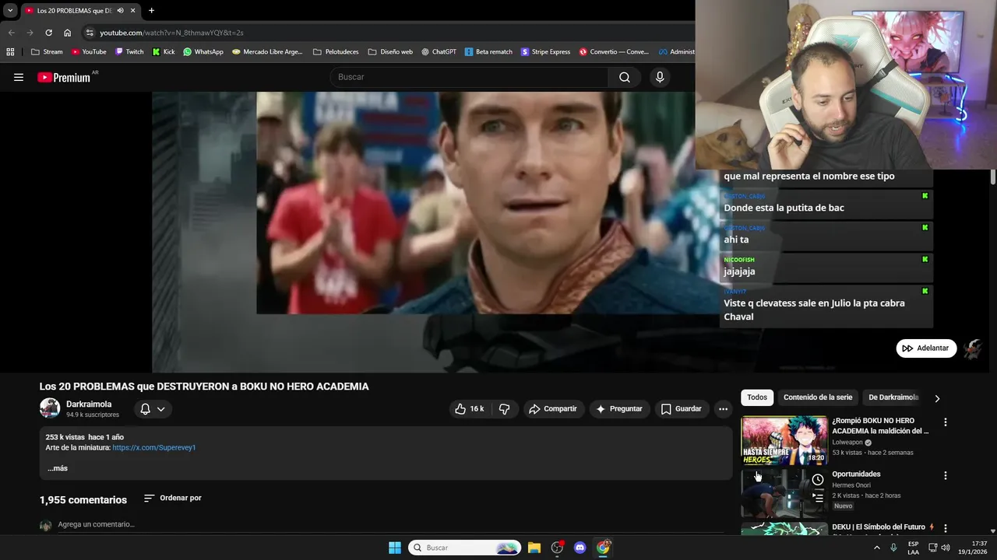Dislike the video
Screen dimensions: 997x560
click(x=505, y=409)
